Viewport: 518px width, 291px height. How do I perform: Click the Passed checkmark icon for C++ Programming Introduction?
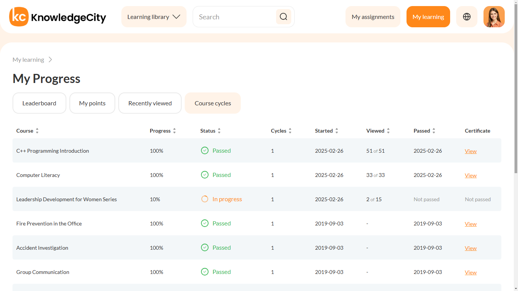(204, 150)
